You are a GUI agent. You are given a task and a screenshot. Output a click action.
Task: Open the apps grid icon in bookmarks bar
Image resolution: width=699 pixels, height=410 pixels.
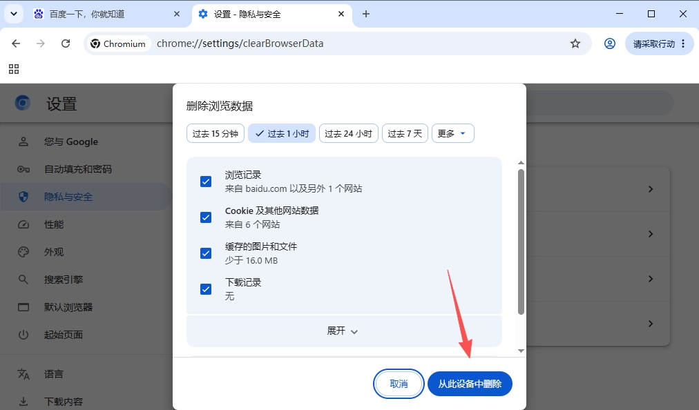14,69
